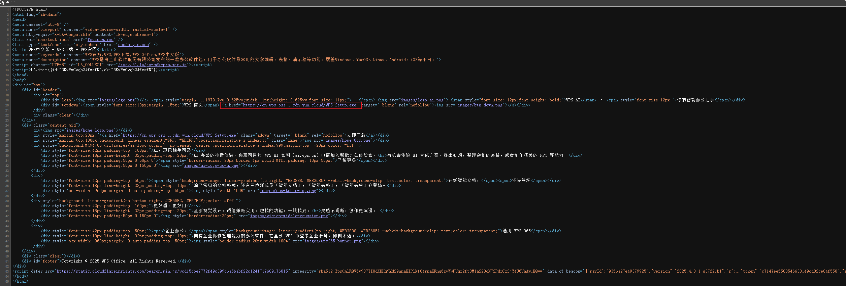
Task: Click the title text WPS中文版 - WPS下载 - WPS官网
Action: click(x=63, y=50)
